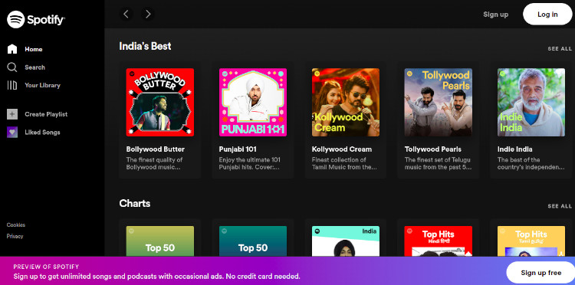Open the green Top 50 chart cover

(160, 241)
